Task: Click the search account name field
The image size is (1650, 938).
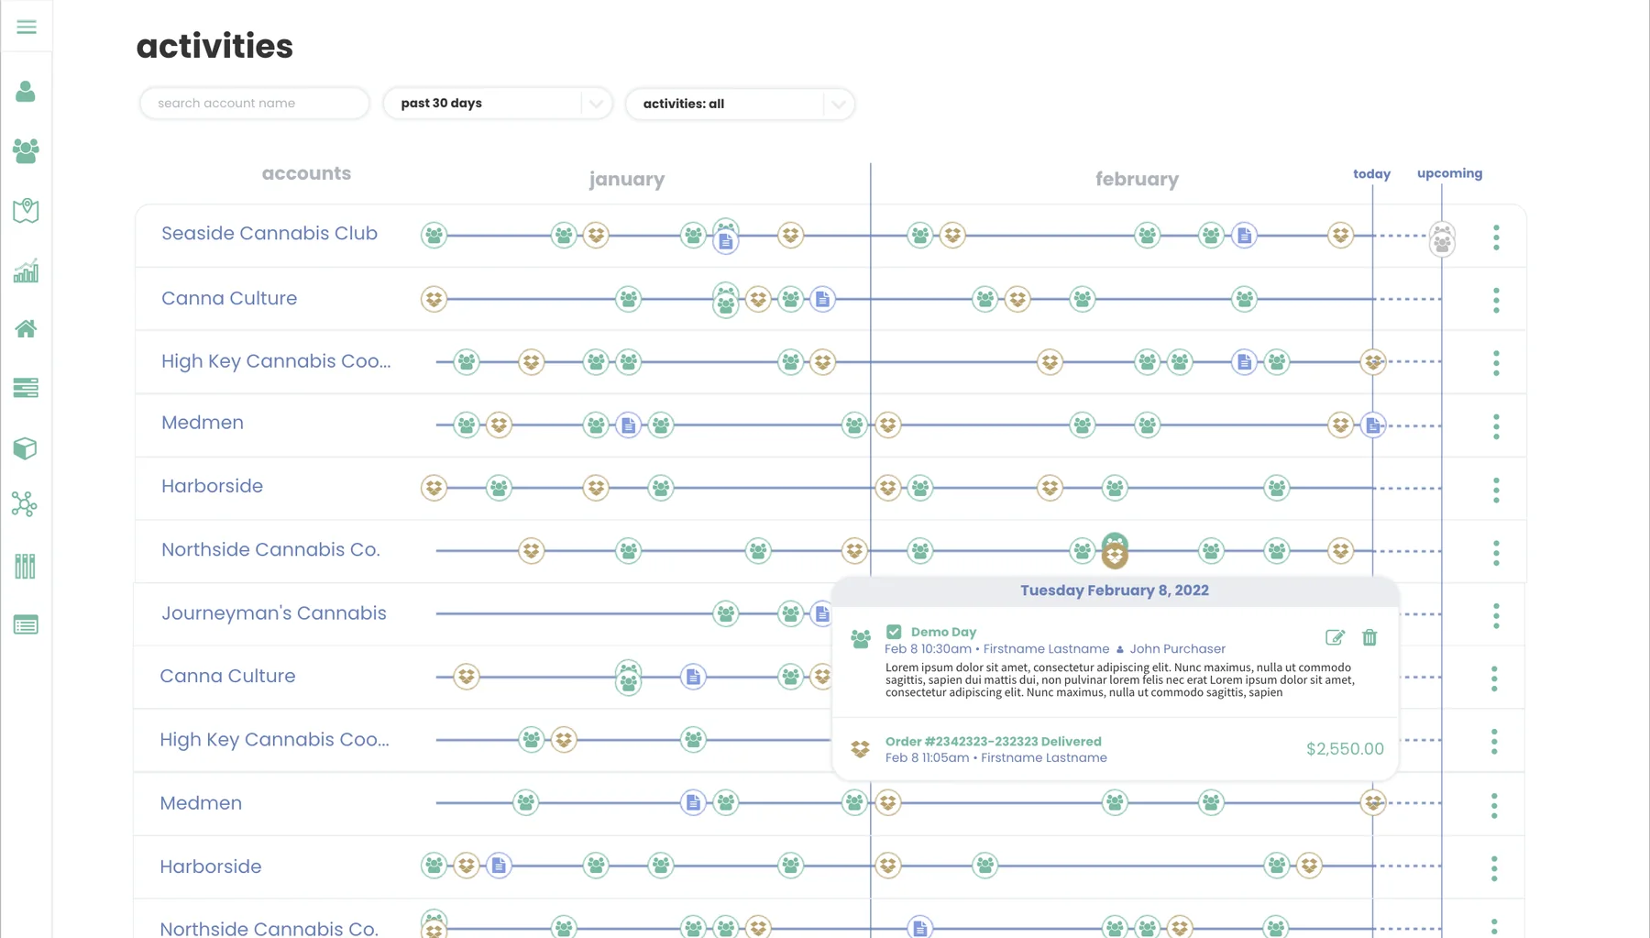Action: 255,104
